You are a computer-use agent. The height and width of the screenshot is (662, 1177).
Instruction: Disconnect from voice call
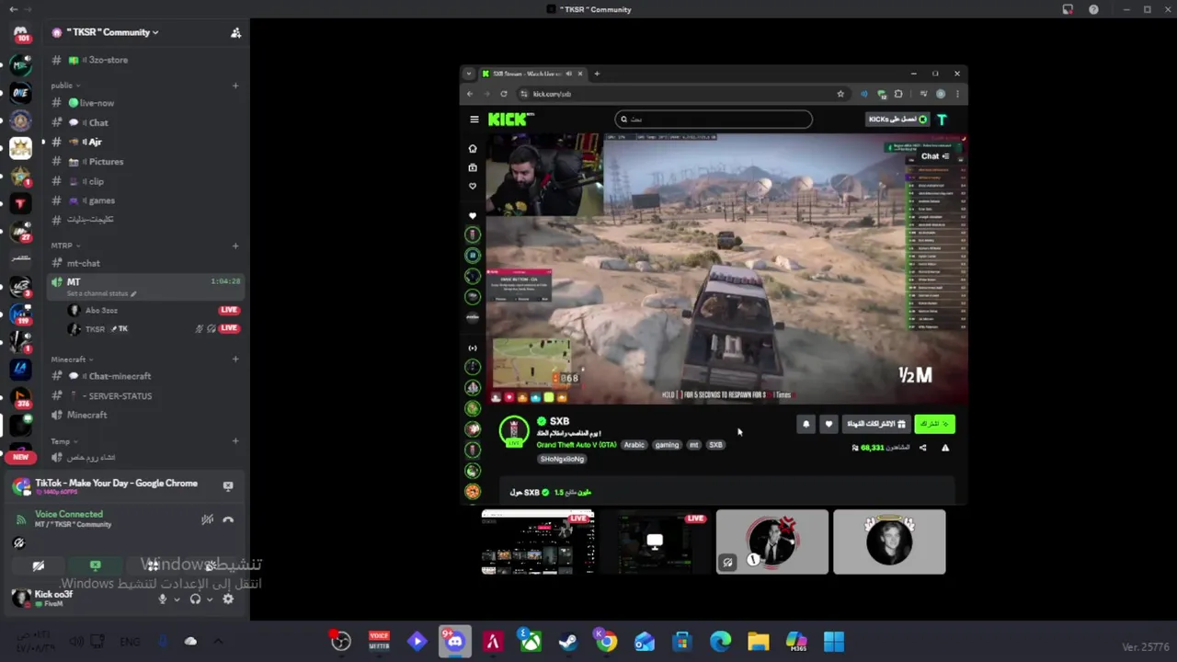click(228, 519)
